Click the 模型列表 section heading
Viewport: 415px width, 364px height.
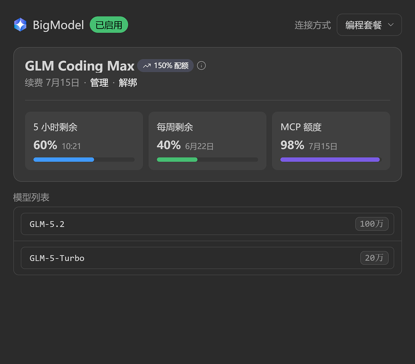click(x=31, y=197)
